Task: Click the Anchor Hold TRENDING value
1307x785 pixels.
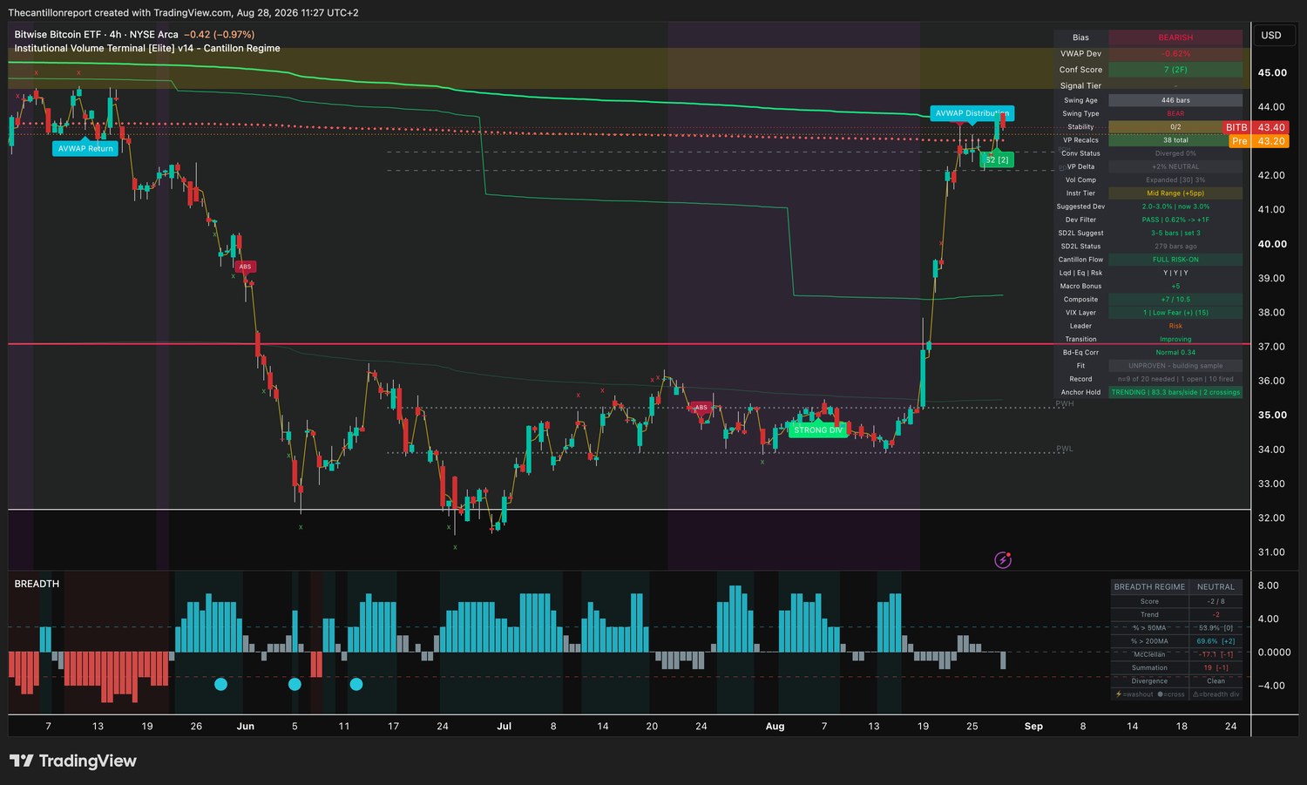Action: coord(1175,392)
